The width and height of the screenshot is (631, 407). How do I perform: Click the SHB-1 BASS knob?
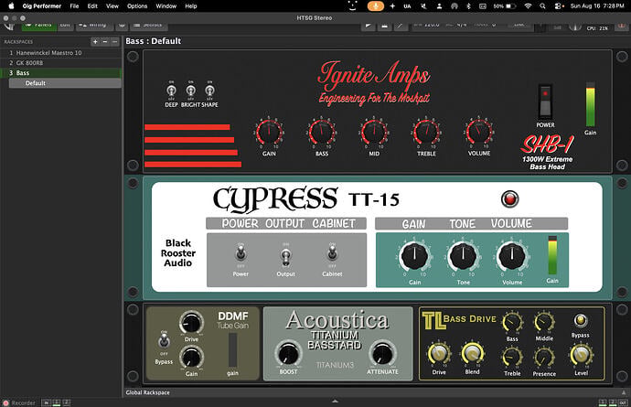pos(322,132)
